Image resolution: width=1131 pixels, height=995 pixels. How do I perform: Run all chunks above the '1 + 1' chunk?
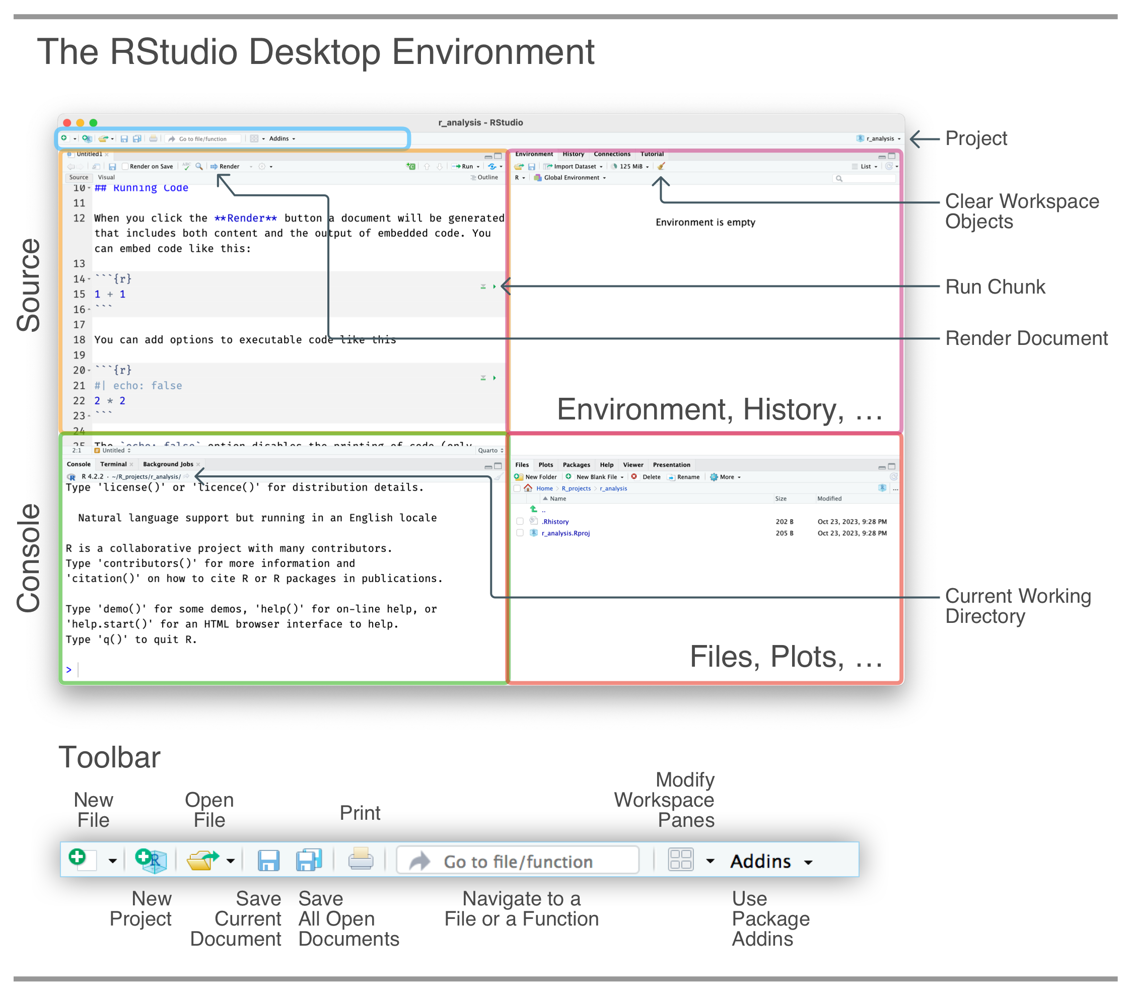pos(483,287)
